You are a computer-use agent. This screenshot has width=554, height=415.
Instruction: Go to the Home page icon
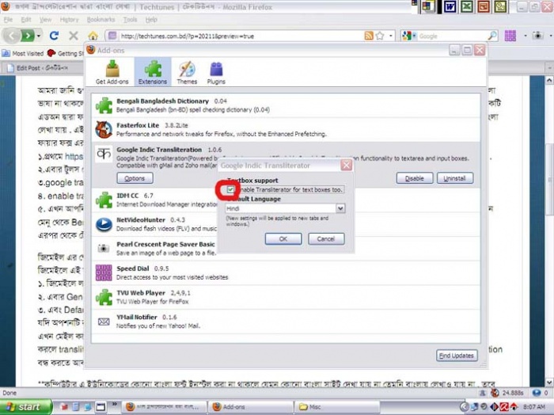[93, 36]
